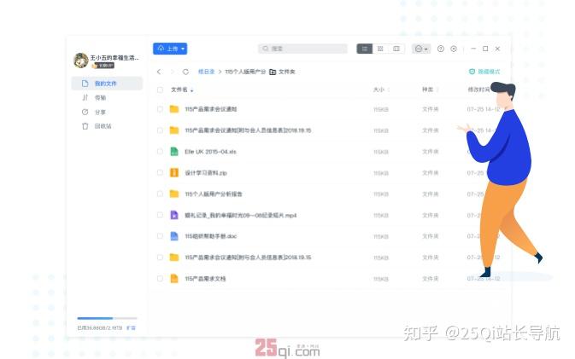Click the 设计学习资料.zip archive icon

[x=173, y=173]
